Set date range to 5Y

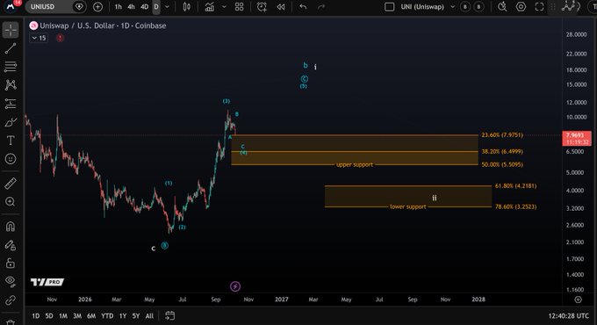point(136,316)
